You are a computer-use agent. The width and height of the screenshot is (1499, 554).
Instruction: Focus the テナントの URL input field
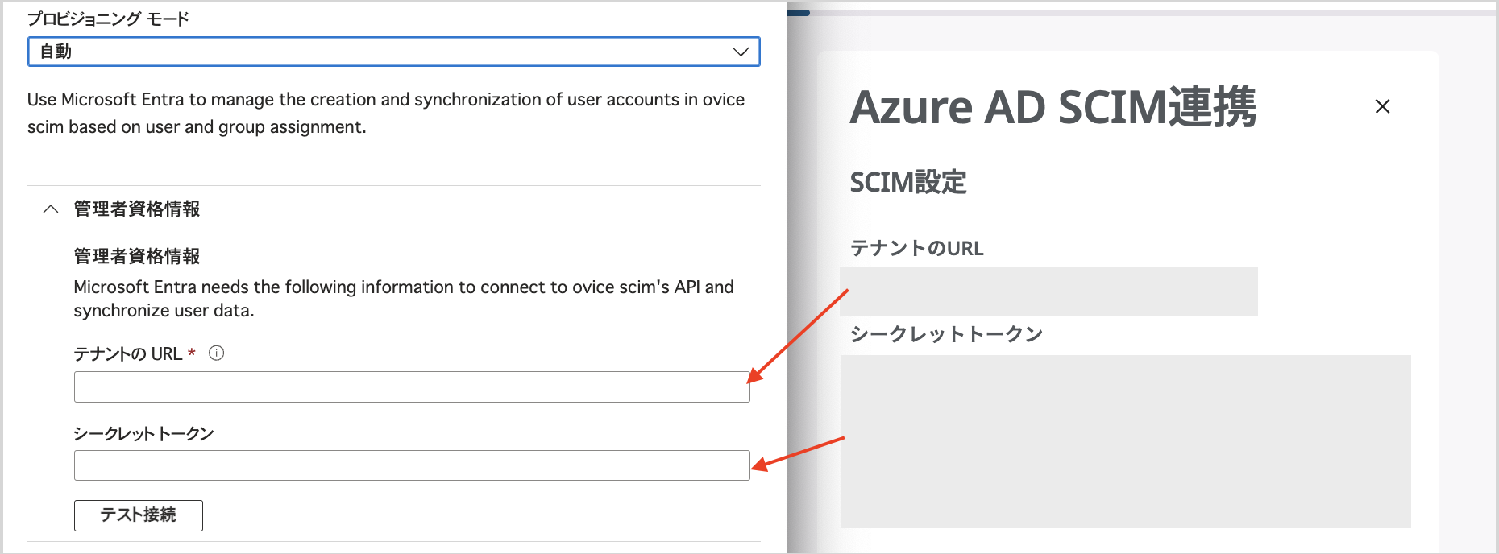tap(412, 387)
